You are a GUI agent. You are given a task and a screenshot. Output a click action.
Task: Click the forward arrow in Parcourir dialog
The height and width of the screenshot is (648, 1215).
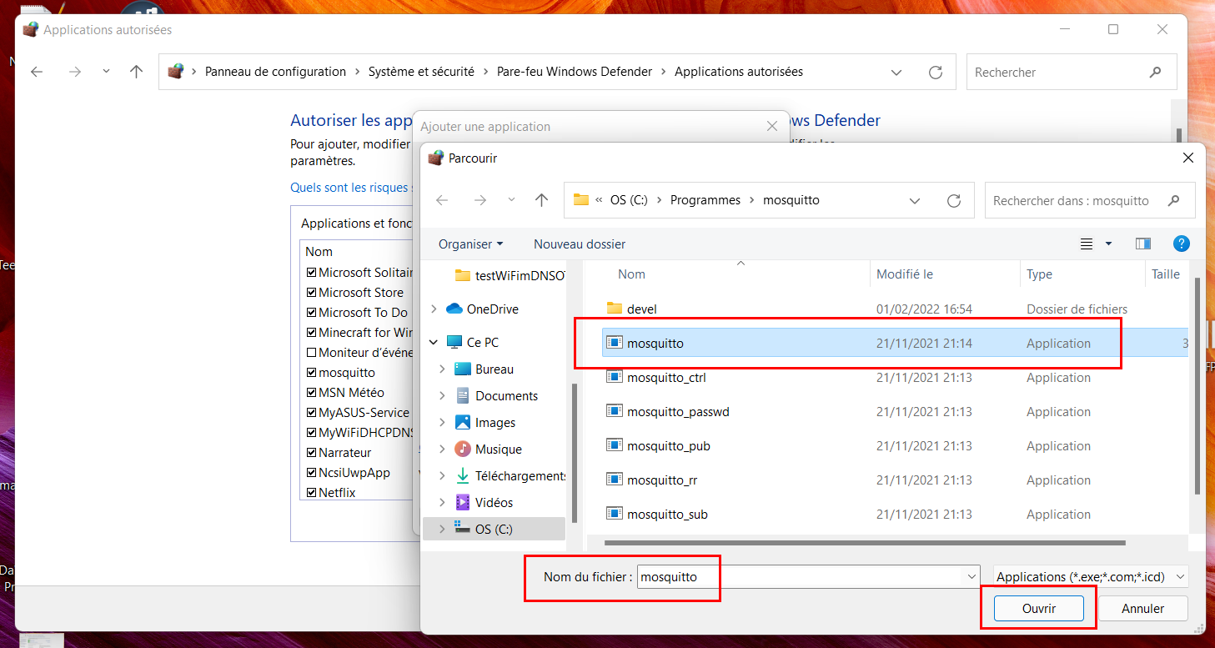pyautogui.click(x=479, y=200)
